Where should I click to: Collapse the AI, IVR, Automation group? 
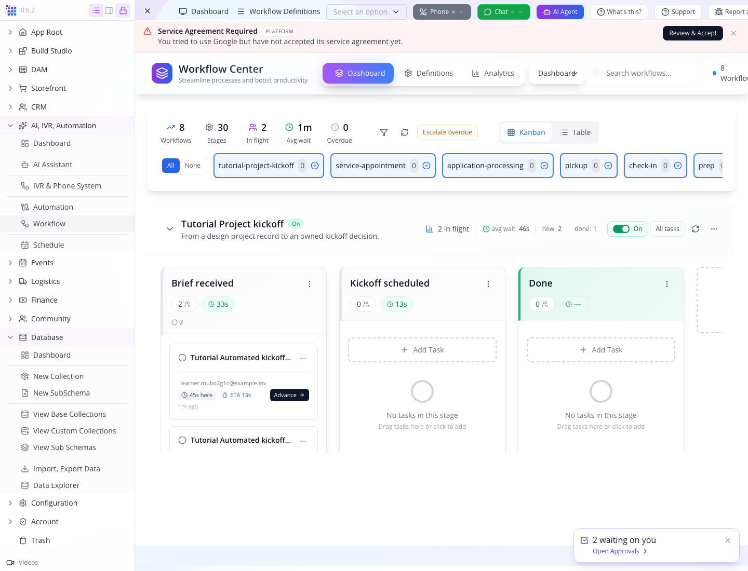tap(10, 126)
